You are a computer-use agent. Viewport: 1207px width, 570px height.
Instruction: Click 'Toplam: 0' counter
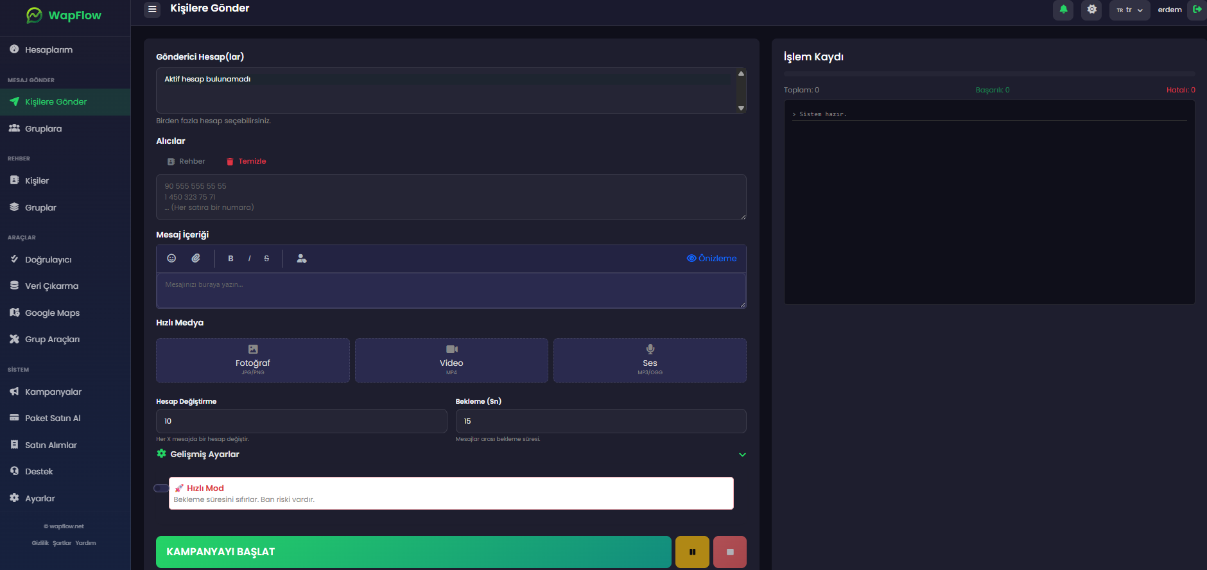pyautogui.click(x=801, y=90)
